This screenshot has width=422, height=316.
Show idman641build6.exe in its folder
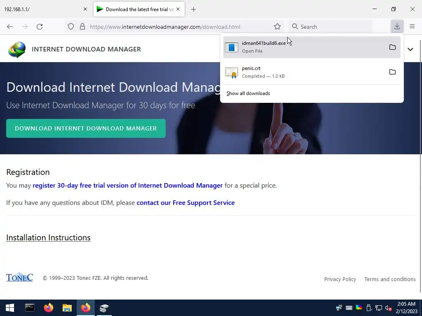point(392,47)
